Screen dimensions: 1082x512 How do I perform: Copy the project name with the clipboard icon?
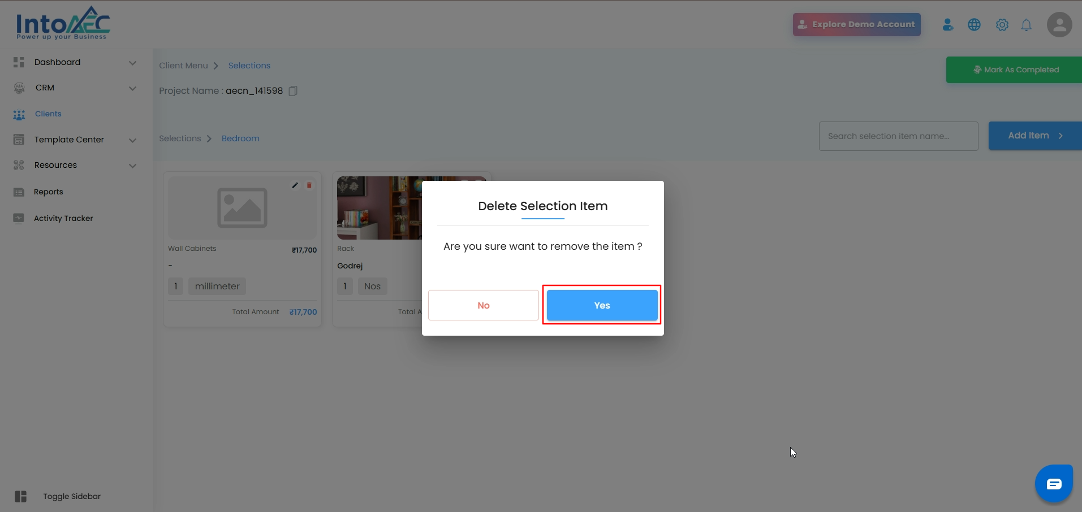tap(293, 91)
